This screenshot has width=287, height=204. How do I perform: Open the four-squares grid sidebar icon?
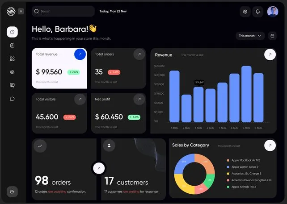pos(12,58)
